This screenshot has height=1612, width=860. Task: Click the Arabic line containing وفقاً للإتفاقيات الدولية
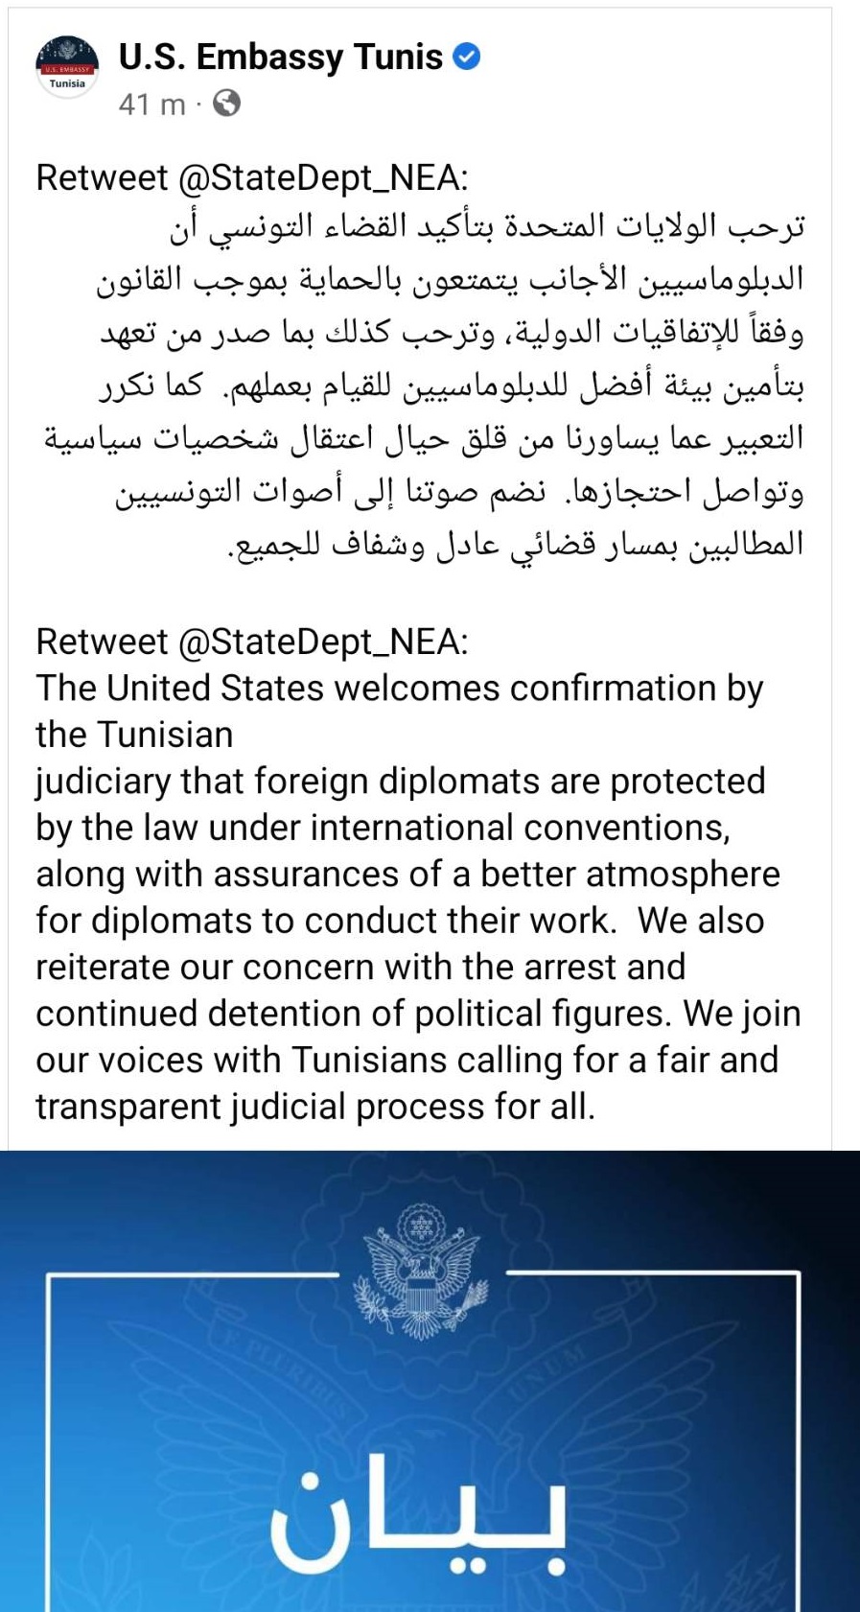[x=452, y=333]
